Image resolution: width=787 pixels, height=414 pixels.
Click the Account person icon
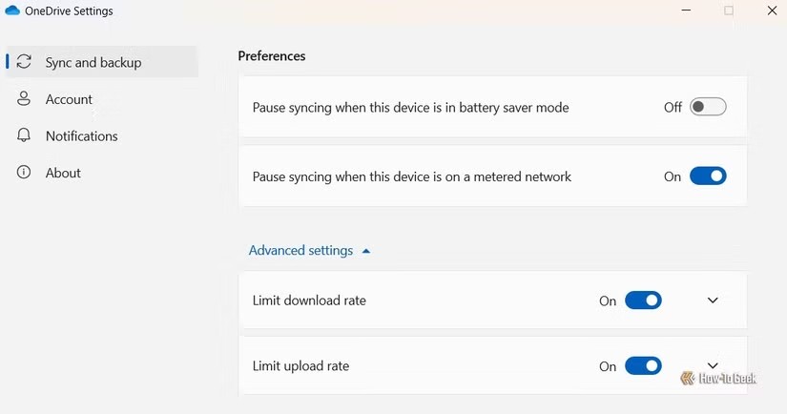25,99
